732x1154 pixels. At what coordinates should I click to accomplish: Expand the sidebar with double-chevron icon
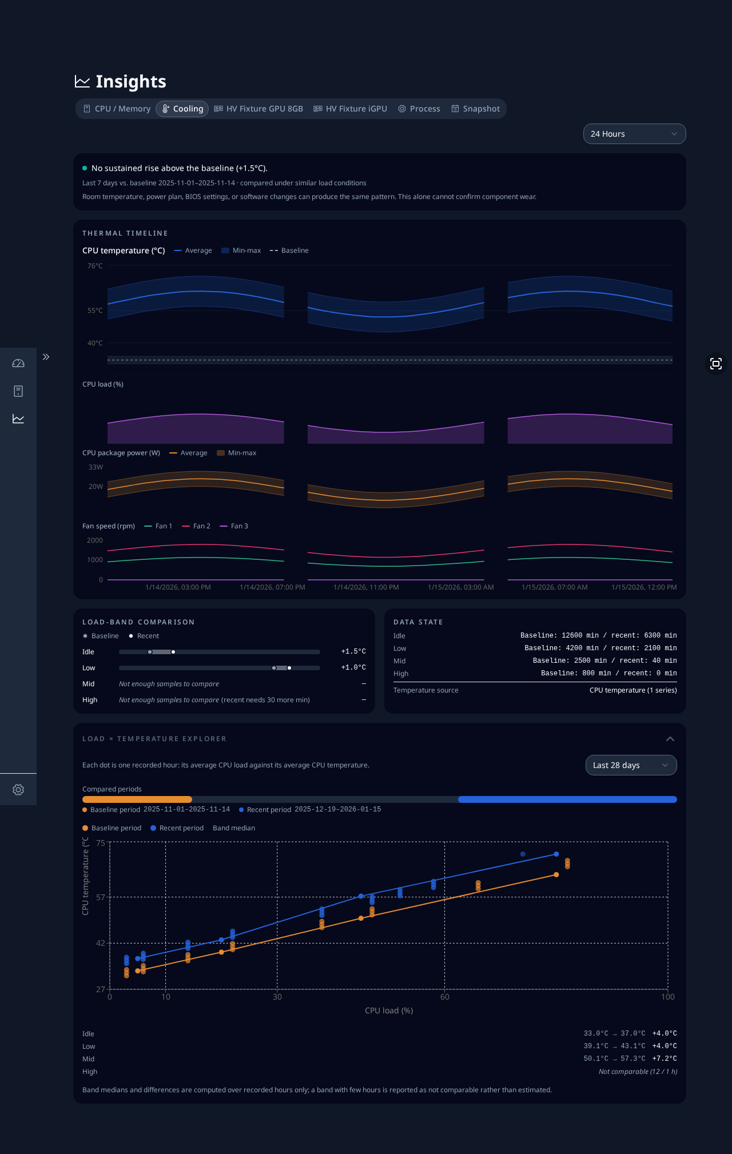pyautogui.click(x=46, y=357)
